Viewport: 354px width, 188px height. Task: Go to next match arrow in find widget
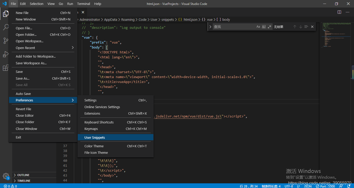pyautogui.click(x=301, y=27)
